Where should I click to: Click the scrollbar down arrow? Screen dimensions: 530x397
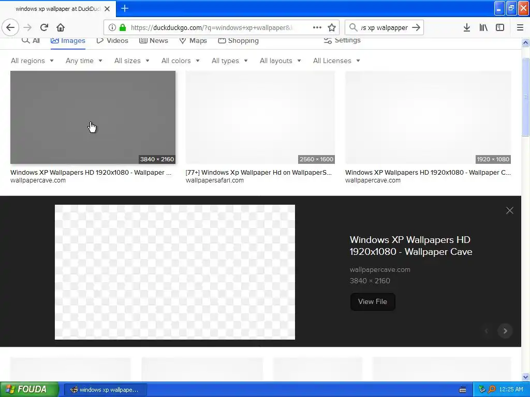tap(525, 377)
